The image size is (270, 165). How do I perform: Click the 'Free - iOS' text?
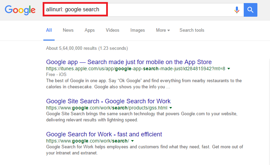(x=56, y=75)
